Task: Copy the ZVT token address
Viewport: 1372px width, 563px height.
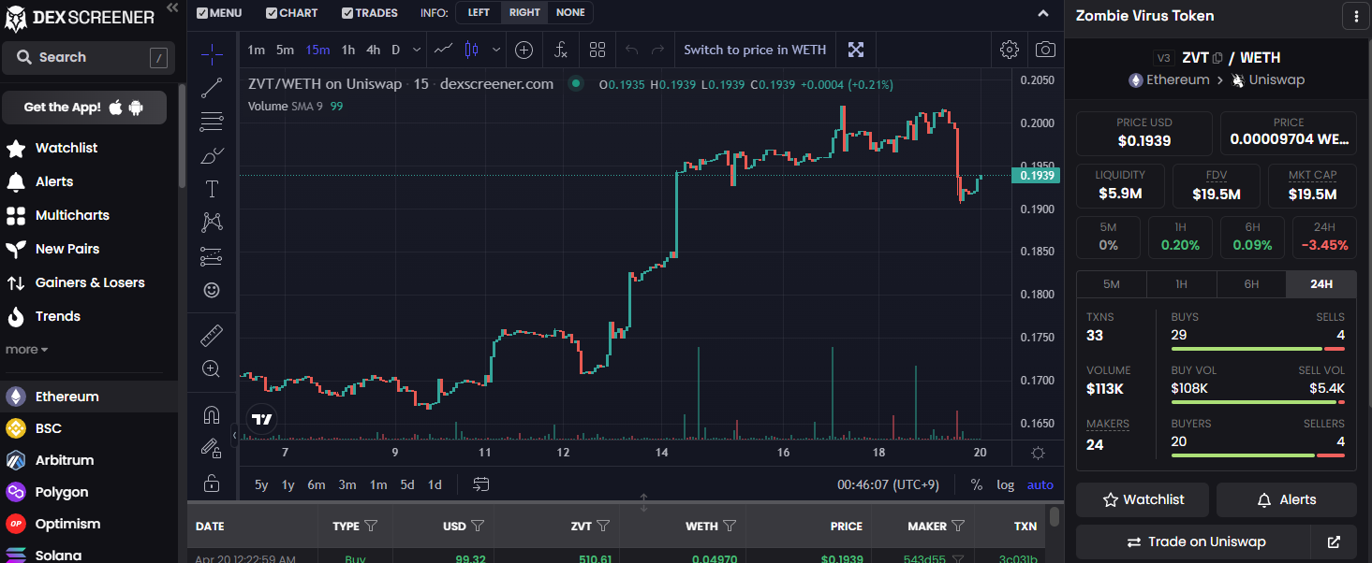Action: [1217, 58]
